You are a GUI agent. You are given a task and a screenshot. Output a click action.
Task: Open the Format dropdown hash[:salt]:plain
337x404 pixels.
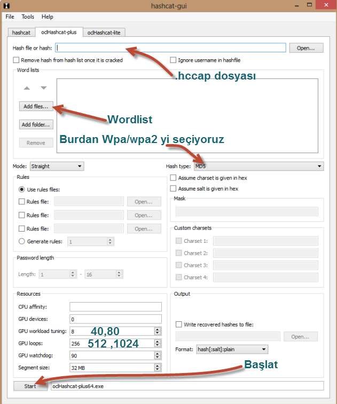tap(232, 350)
